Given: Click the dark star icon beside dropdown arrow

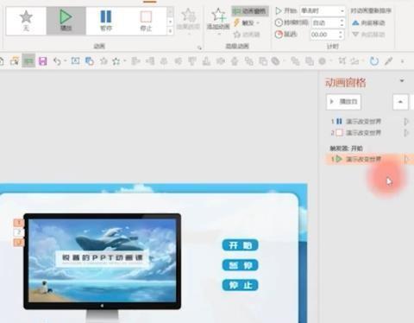Looking at the screenshot, I should click(116, 61).
